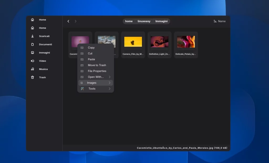Viewport: 269px width, 163px height.
Task: Select the Video camera icon in sidebar
Action: pyautogui.click(x=33, y=61)
